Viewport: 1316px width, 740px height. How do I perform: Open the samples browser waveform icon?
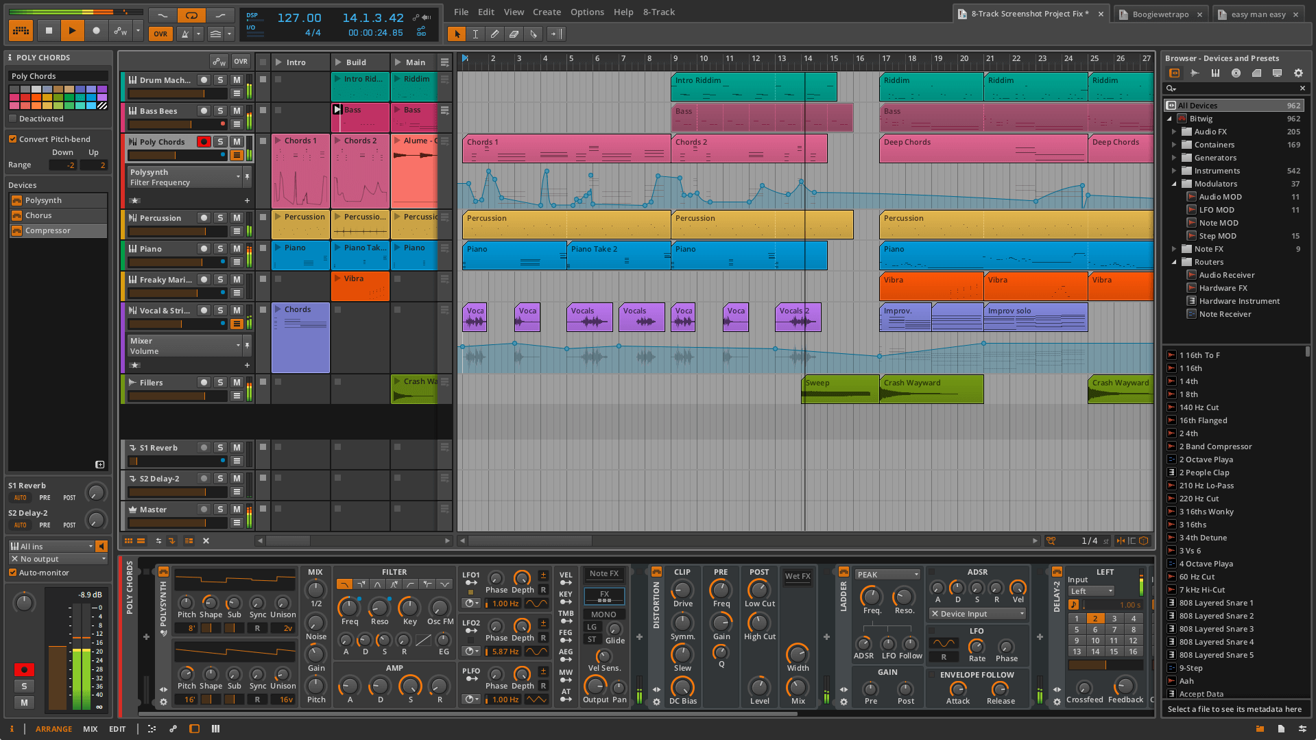tap(1195, 73)
